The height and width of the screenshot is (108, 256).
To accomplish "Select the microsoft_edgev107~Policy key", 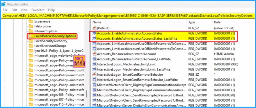I will tap(59, 100).
